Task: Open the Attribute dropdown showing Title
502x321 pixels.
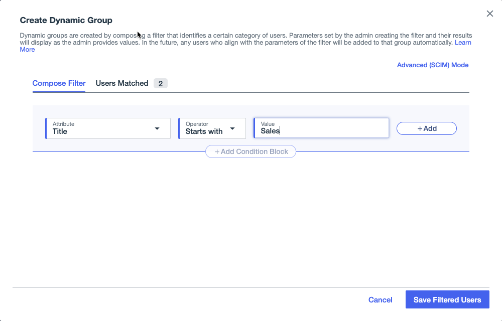Action: click(x=108, y=128)
